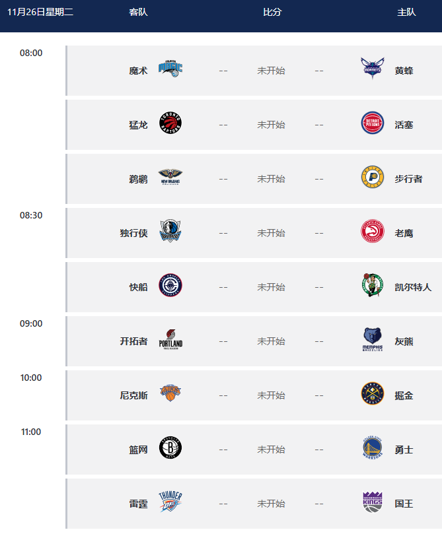The height and width of the screenshot is (534, 442).
Task: Open the 雷霆 team name link
Action: pyautogui.click(x=138, y=504)
